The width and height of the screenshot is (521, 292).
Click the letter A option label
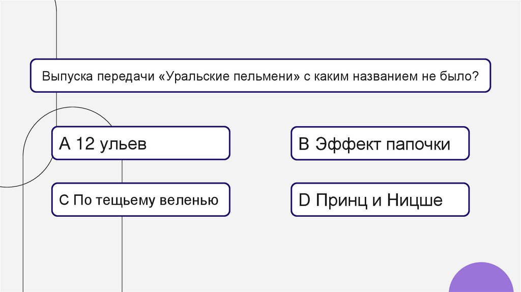(64, 144)
